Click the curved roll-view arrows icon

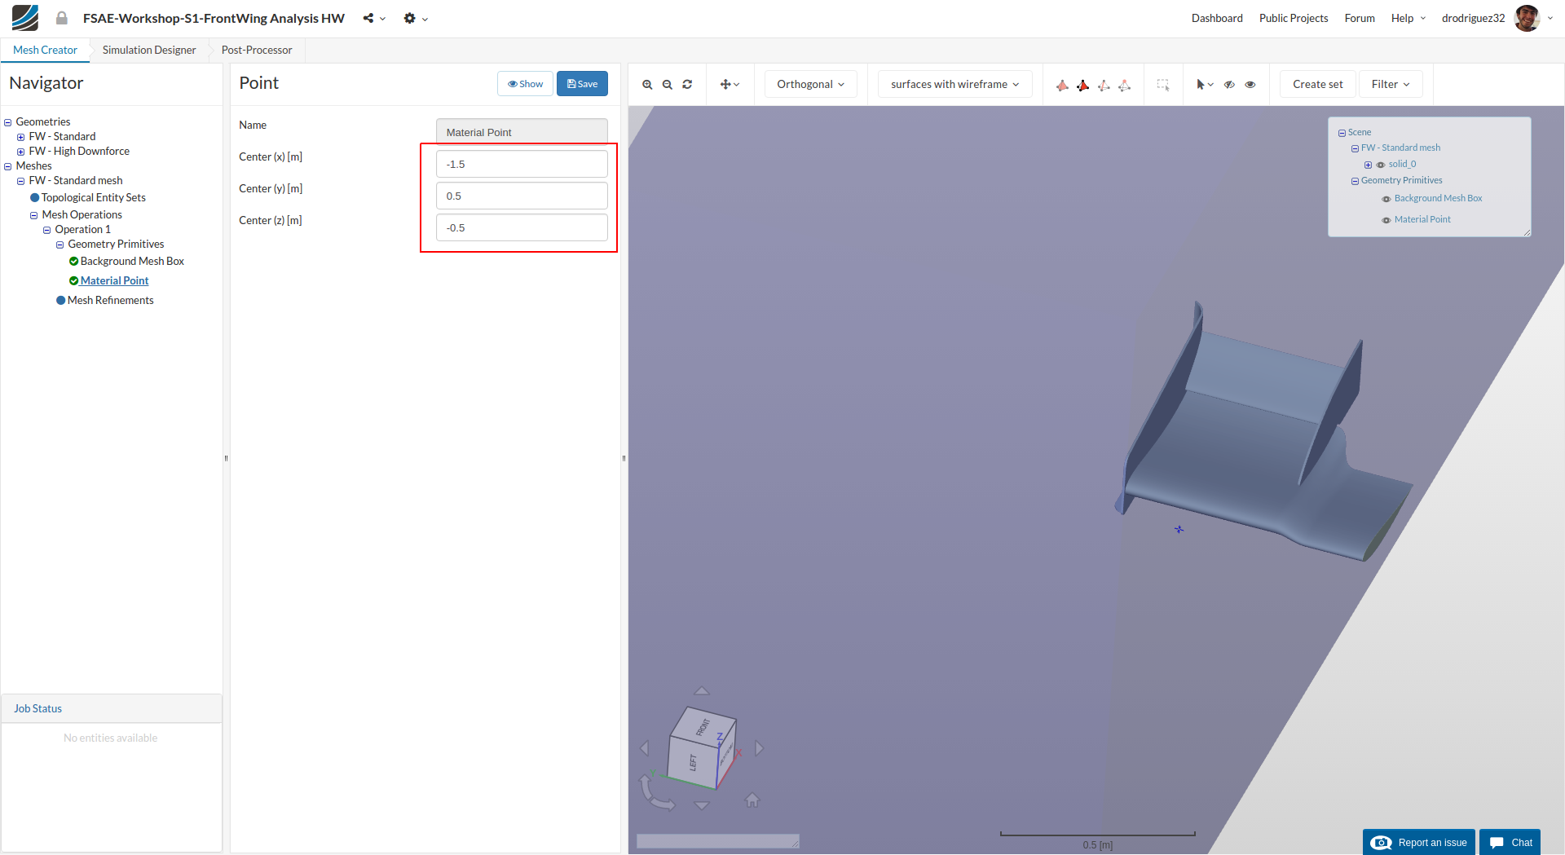pyautogui.click(x=656, y=793)
